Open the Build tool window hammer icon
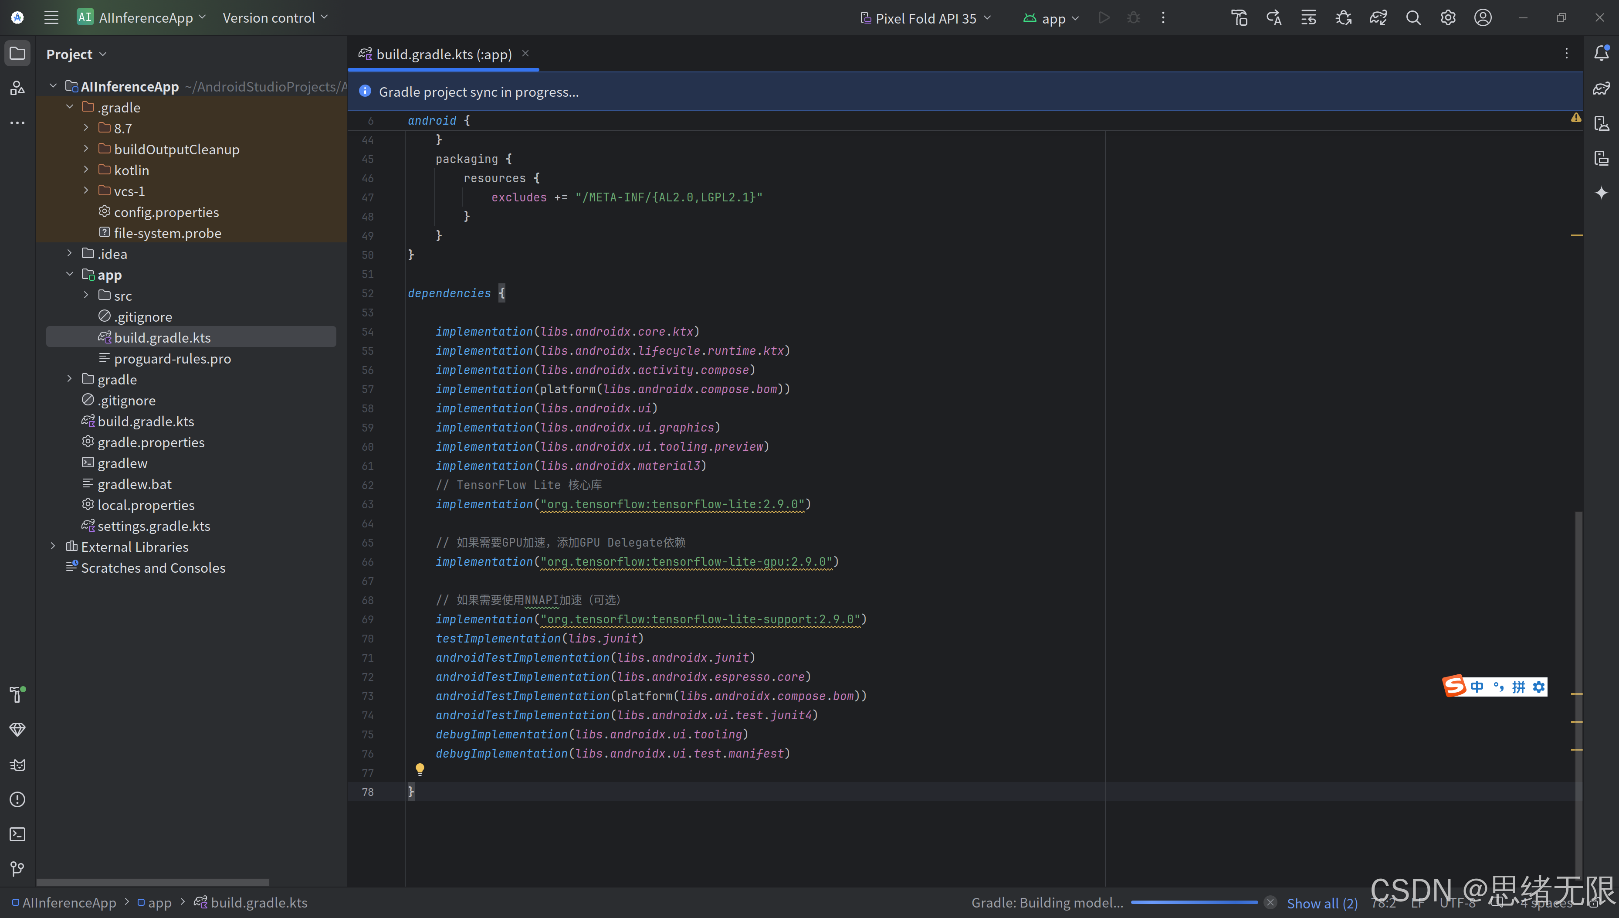The height and width of the screenshot is (918, 1619). coord(17,695)
